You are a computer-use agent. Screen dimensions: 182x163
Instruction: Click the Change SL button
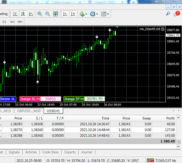[x=30, y=99]
